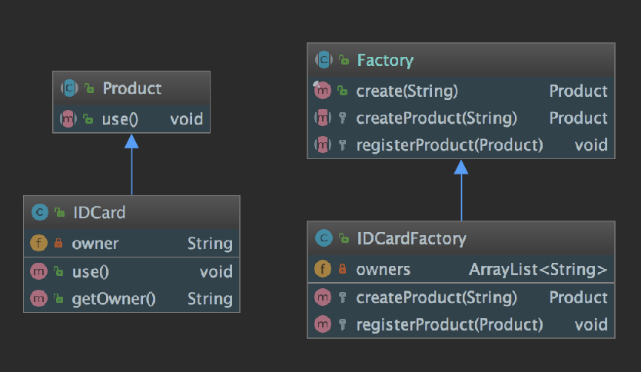
Task: Select the Product class name header
Action: 131,88
